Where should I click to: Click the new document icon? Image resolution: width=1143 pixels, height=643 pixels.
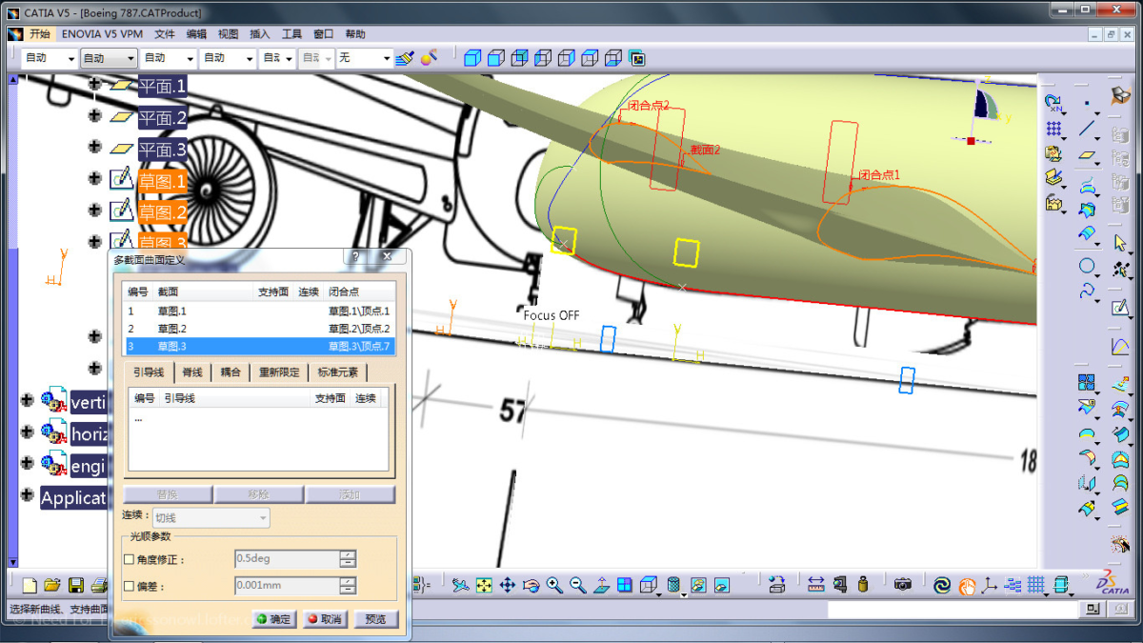pyautogui.click(x=30, y=585)
